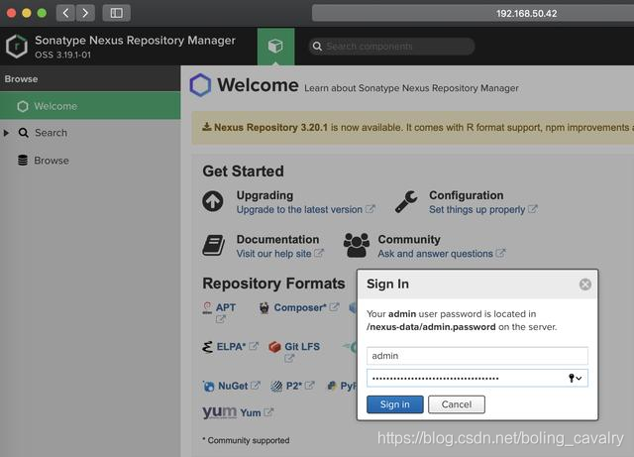This screenshot has width=634, height=457.
Task: Open the Composer format link
Action: coord(300,307)
